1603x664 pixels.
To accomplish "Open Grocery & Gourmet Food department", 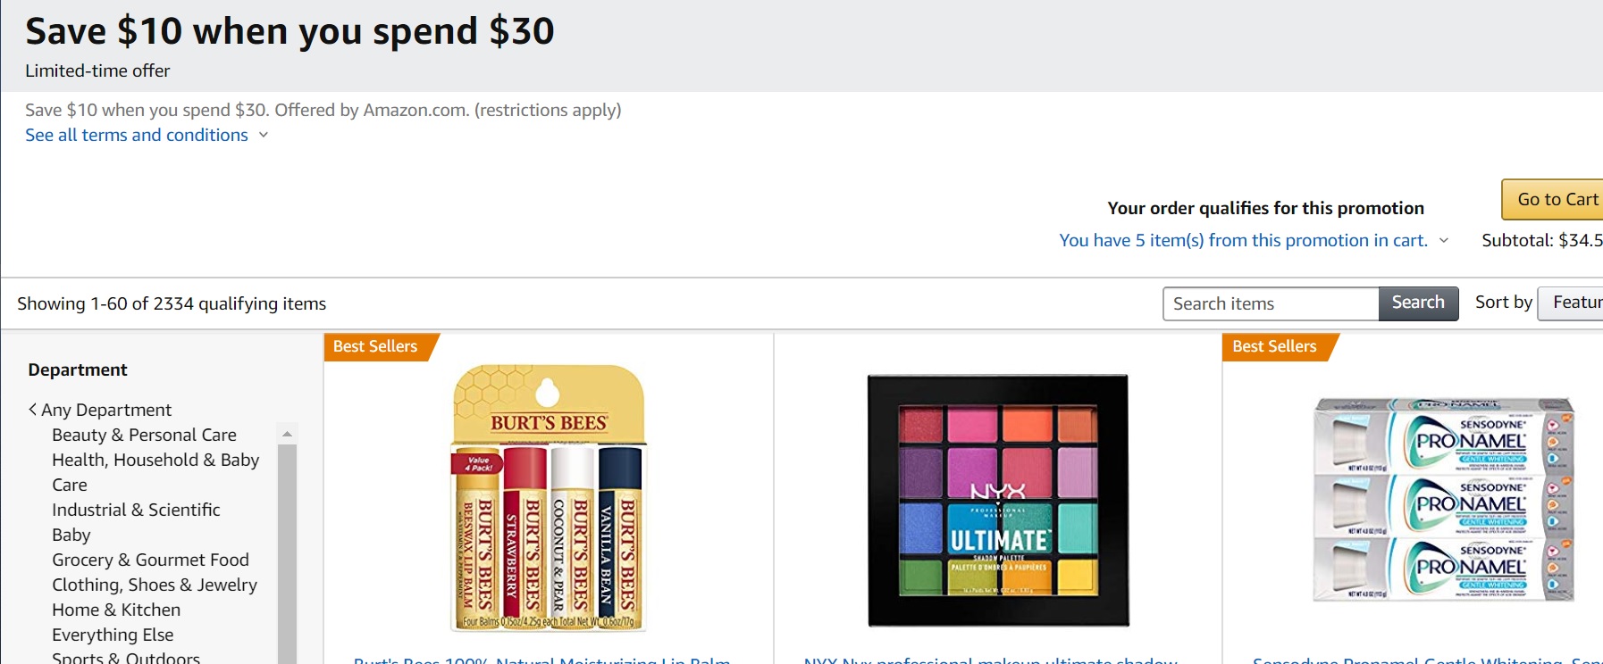I will [150, 560].
